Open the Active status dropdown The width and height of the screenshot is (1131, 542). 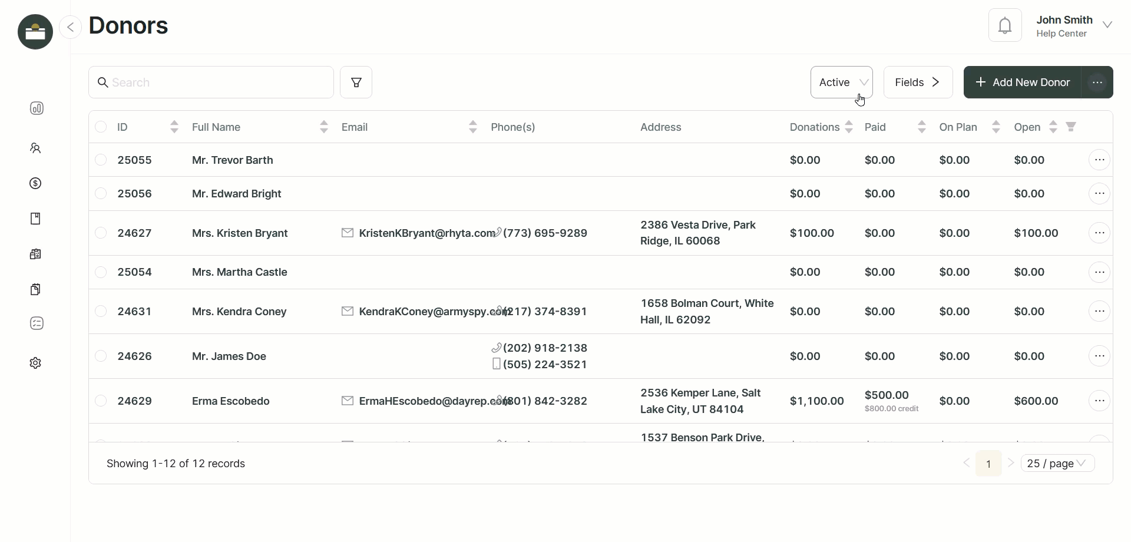pos(841,82)
